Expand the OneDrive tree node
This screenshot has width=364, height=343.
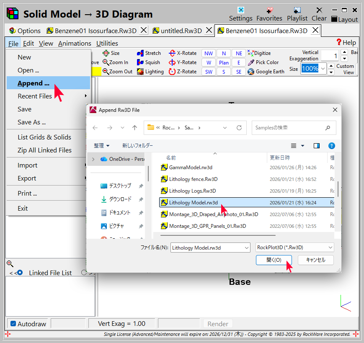[x=93, y=159]
